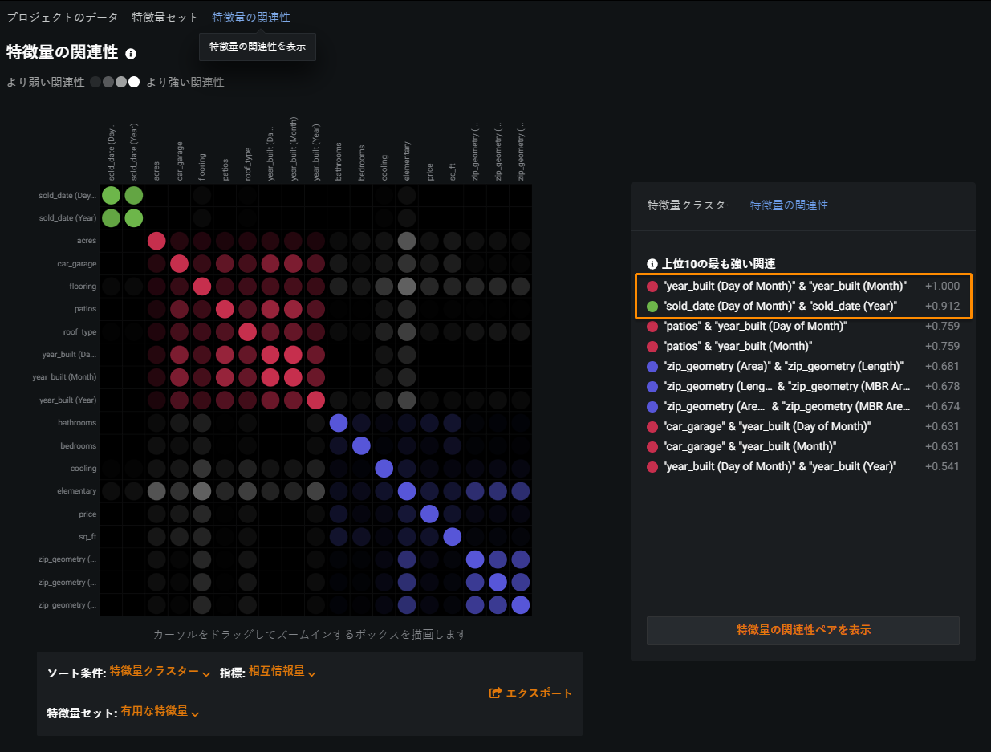This screenshot has height=752, width=991.
Task: Expand the 特徴量セット 有用な特徴量 dropdown
Action: 160,712
